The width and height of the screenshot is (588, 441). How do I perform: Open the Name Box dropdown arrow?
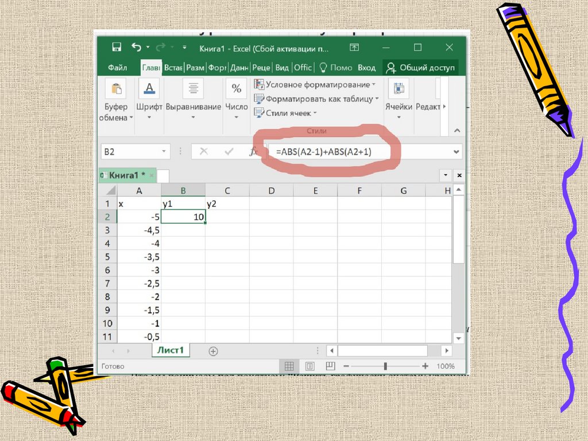pos(164,152)
